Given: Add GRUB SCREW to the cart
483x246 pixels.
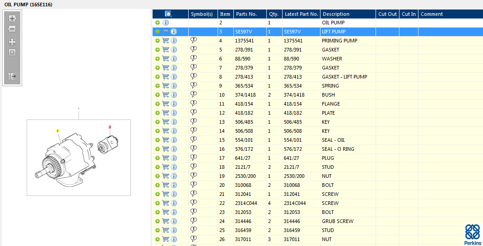Looking at the screenshot, I should pyautogui.click(x=166, y=221).
